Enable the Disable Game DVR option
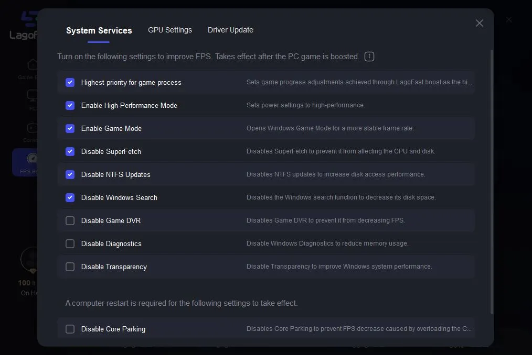 pyautogui.click(x=70, y=220)
